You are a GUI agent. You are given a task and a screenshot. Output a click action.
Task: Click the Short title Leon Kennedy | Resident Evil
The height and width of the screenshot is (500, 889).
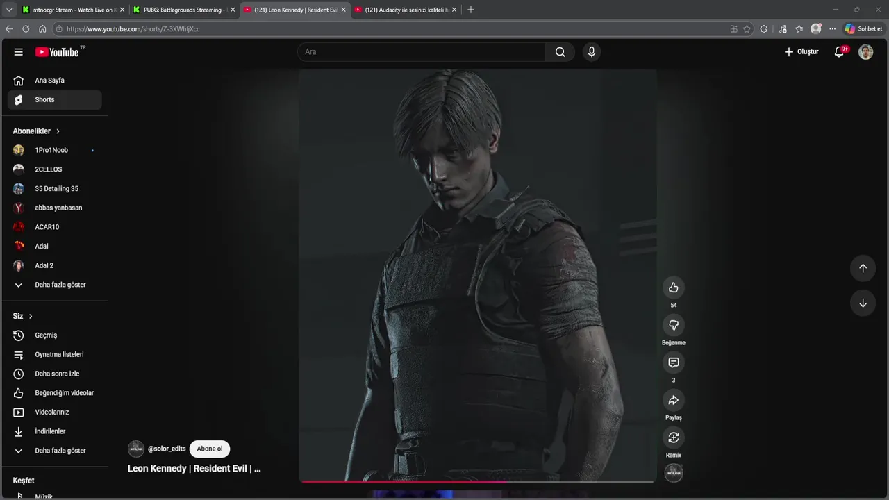coord(194,469)
